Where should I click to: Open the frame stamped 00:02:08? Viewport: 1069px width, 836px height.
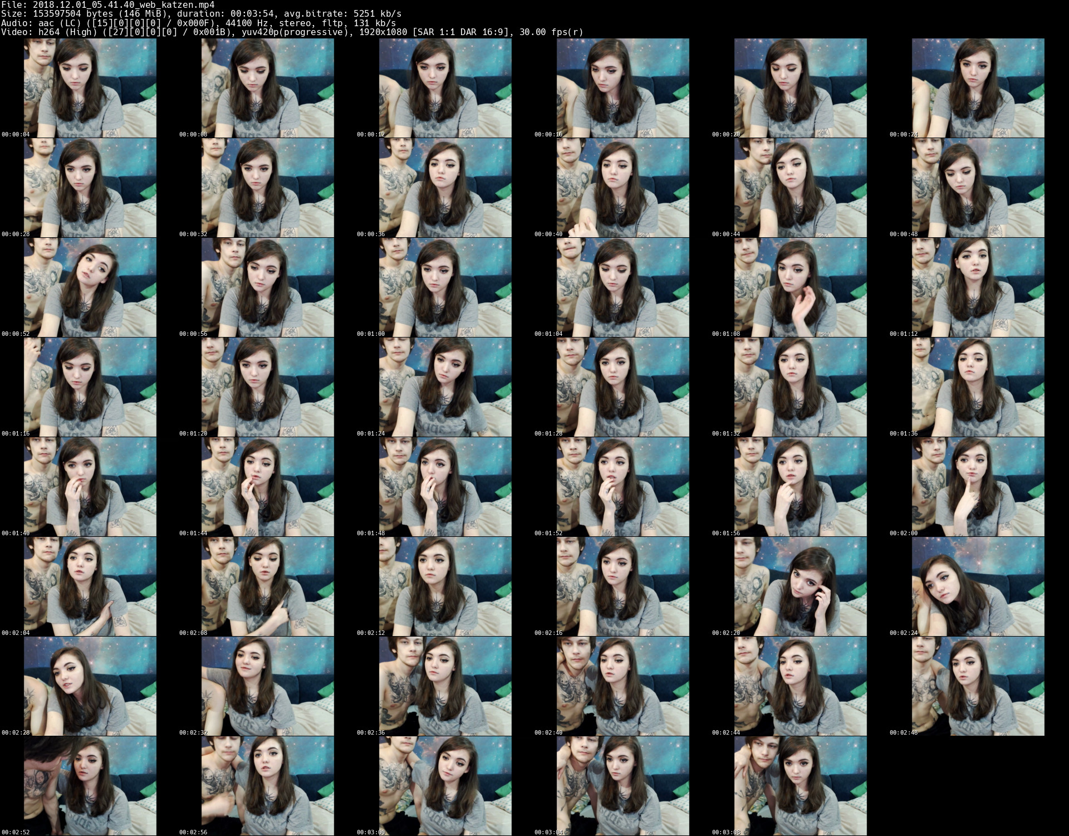point(267,586)
